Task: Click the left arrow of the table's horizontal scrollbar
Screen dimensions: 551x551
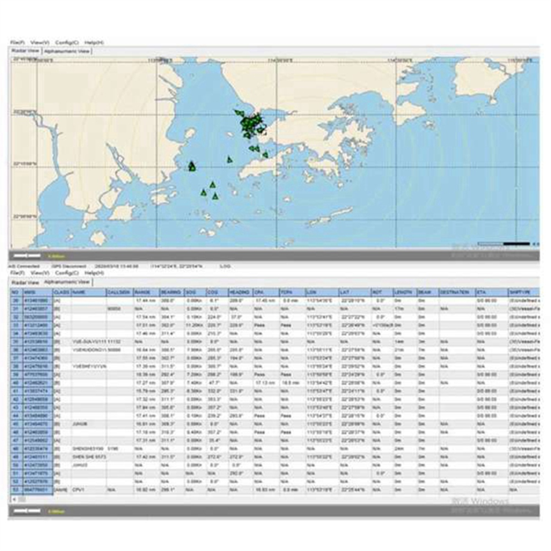Action: 14,499
